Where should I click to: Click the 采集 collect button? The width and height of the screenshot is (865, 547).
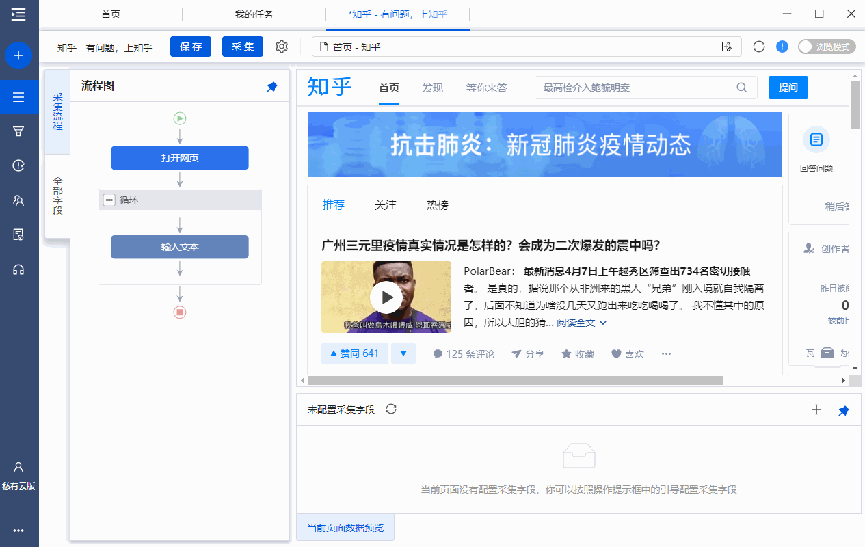click(243, 46)
